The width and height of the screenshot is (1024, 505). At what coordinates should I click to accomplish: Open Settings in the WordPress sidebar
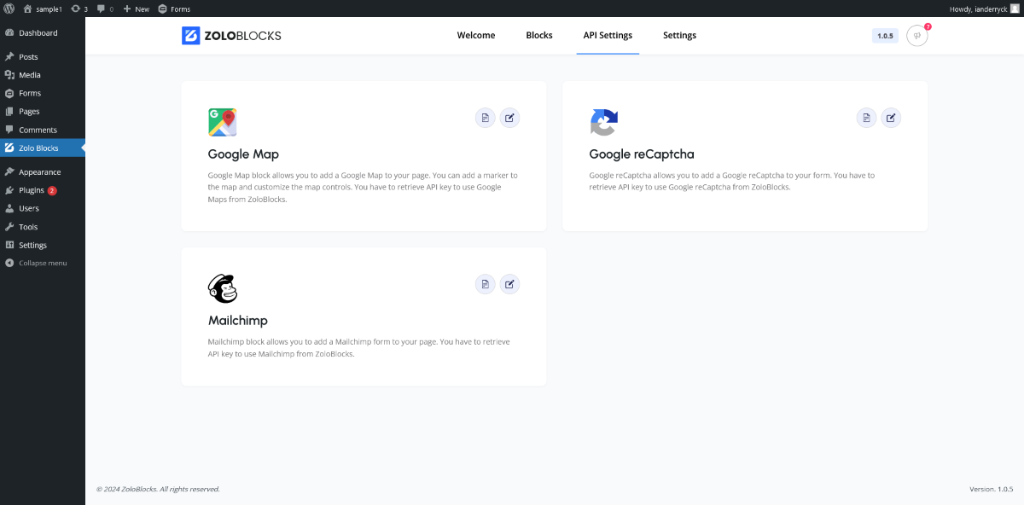[x=43, y=245]
